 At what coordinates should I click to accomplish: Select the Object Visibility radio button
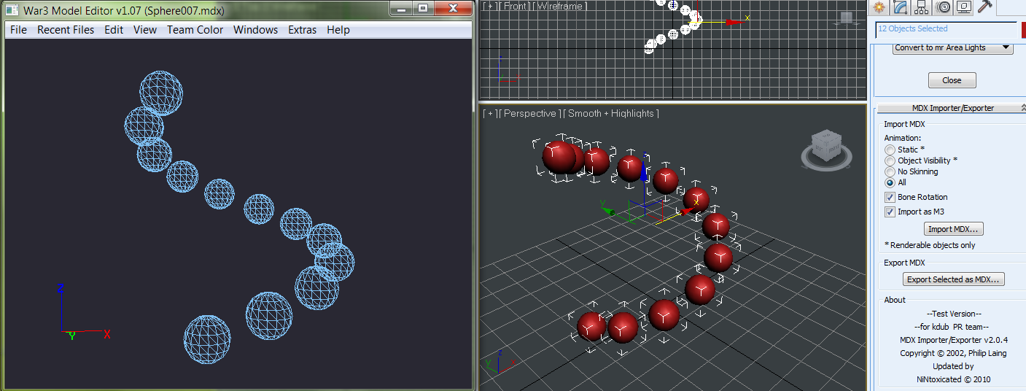pos(890,160)
